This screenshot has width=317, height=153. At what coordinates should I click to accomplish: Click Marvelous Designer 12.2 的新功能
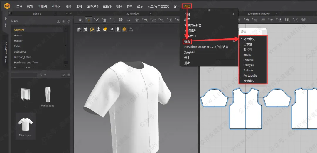tap(206, 47)
